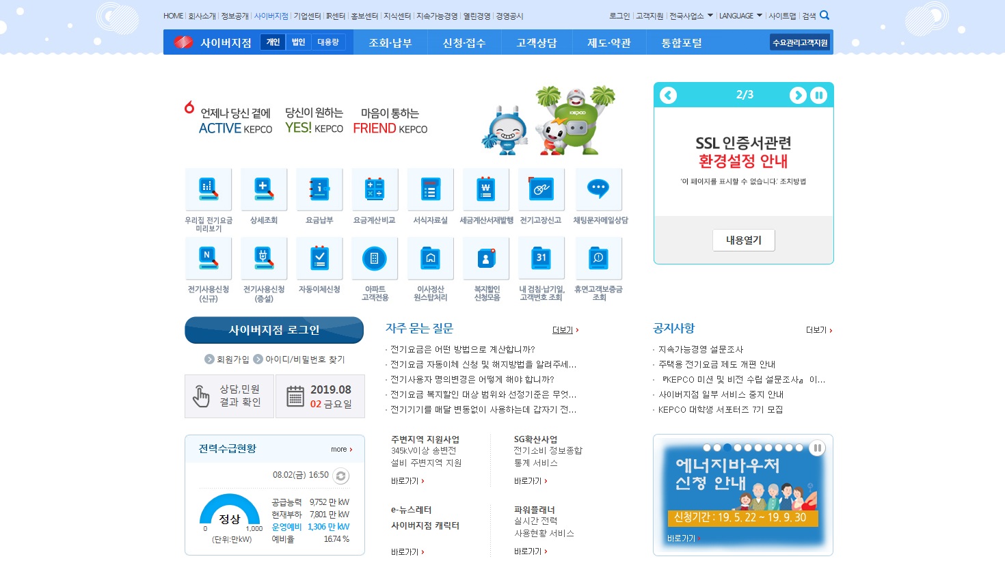Open 채팅문자메일상담 speech bubble icon

pos(598,189)
